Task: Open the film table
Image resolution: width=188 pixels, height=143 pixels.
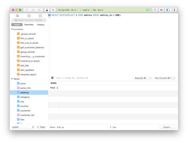Action: point(22,120)
